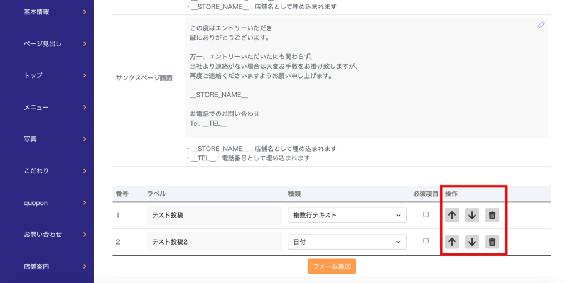Move row 2 up with arrow icon

point(452,241)
